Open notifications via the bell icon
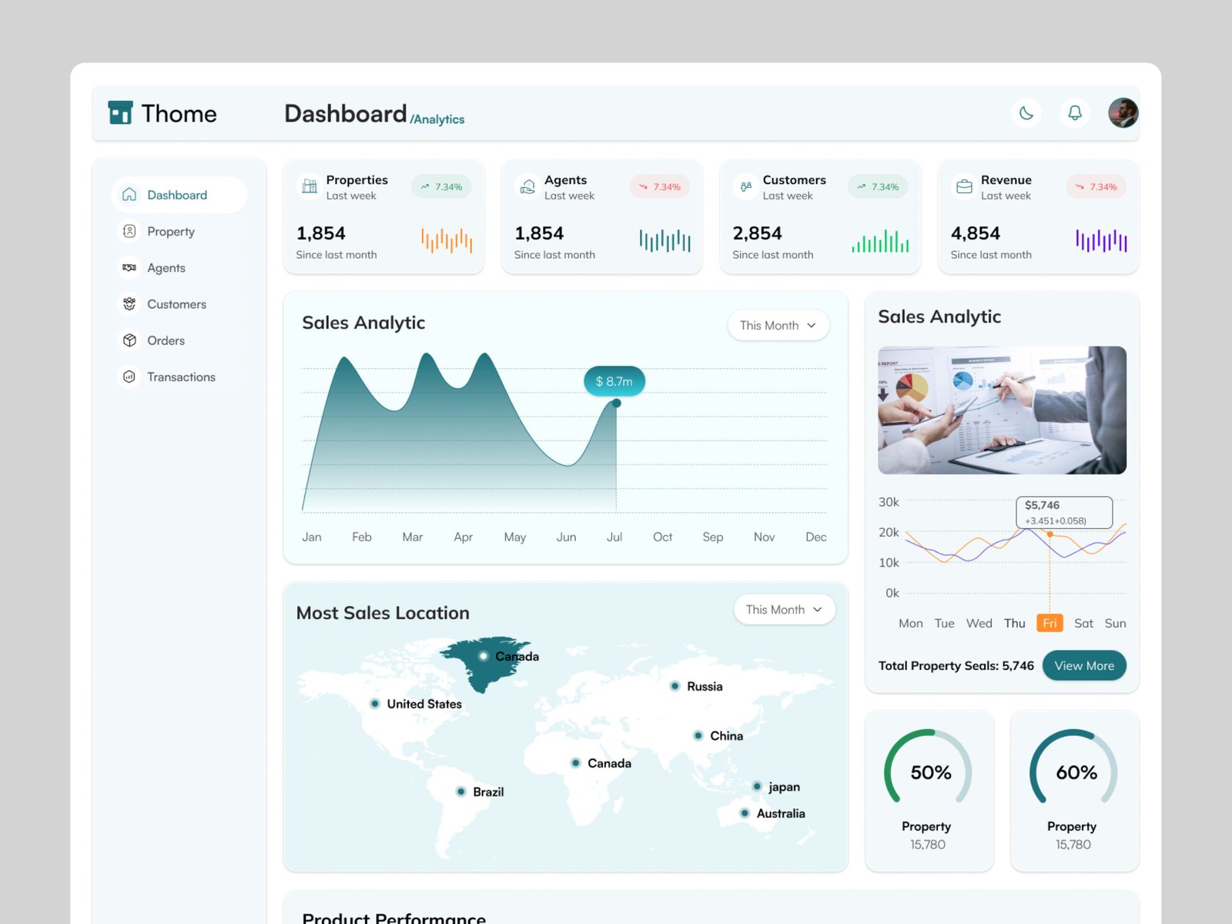Screen dimensions: 1232x924 click(x=1074, y=113)
